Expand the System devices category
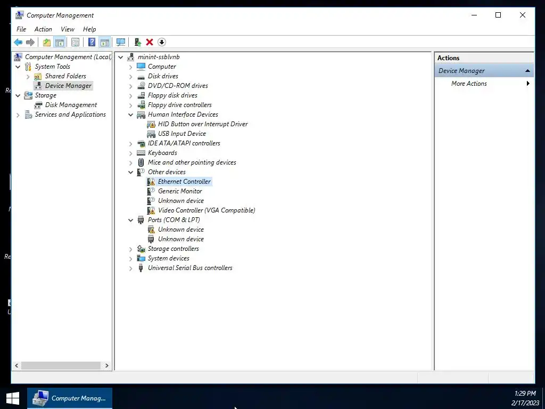Image resolution: width=545 pixels, height=409 pixels. (x=131, y=258)
